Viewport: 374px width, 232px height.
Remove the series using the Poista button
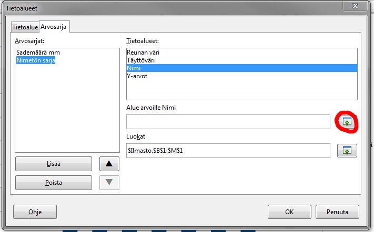pos(54,183)
